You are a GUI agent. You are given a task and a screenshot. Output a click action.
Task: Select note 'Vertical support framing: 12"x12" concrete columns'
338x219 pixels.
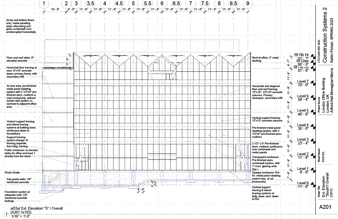coord(267,119)
